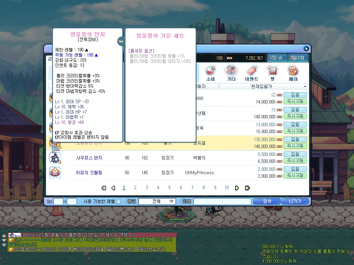Select current page 1 link
Screen dimensions: 354x265
[x=124, y=187]
